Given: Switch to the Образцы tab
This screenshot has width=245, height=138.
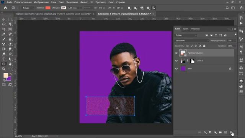Looking at the screenshot, I should coord(196,29).
